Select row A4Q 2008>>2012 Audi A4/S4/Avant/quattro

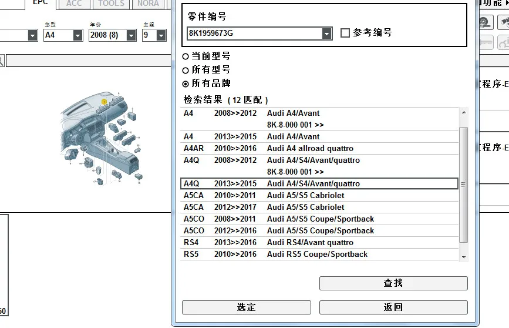click(x=319, y=166)
